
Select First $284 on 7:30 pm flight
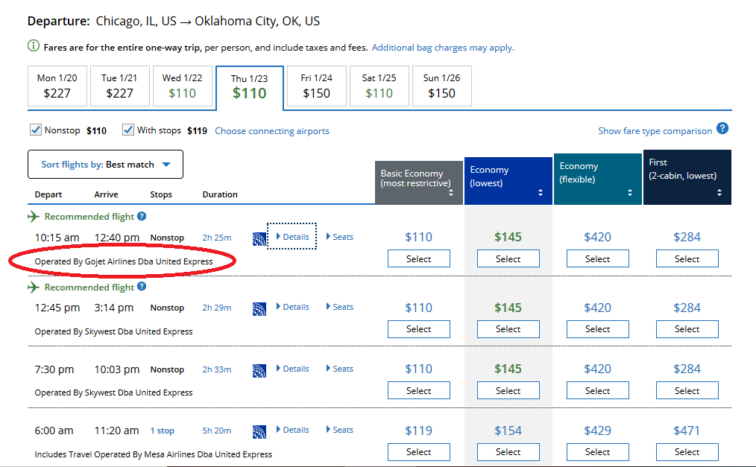click(x=687, y=390)
